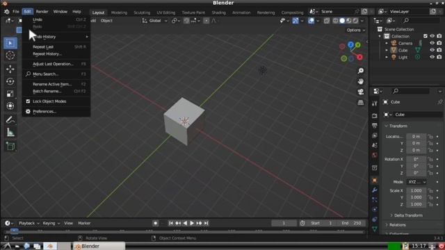
Task: Open the Modifiers wrench tab
Action: (375, 190)
